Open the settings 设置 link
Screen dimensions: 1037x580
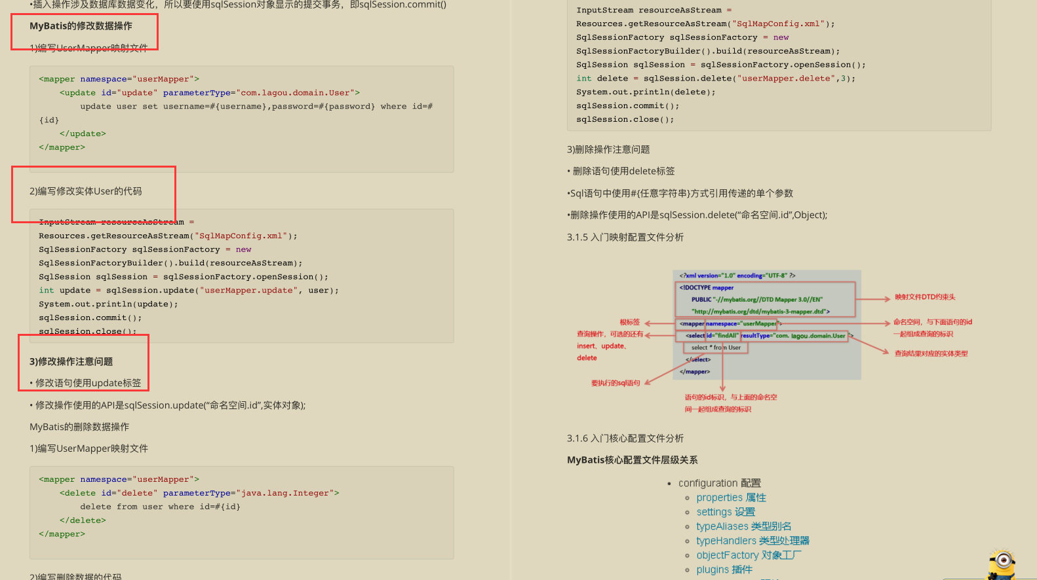coord(726,512)
